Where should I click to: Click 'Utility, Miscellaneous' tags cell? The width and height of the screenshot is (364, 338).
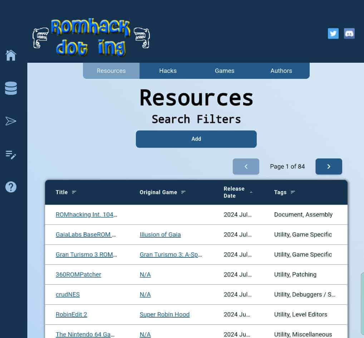(303, 334)
